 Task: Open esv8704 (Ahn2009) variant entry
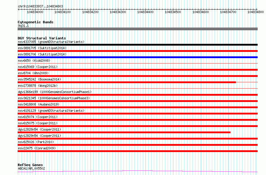pyautogui.click(x=33, y=73)
